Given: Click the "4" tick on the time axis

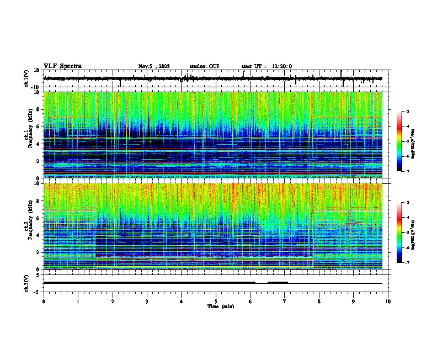Looking at the screenshot, I should coord(182,302).
